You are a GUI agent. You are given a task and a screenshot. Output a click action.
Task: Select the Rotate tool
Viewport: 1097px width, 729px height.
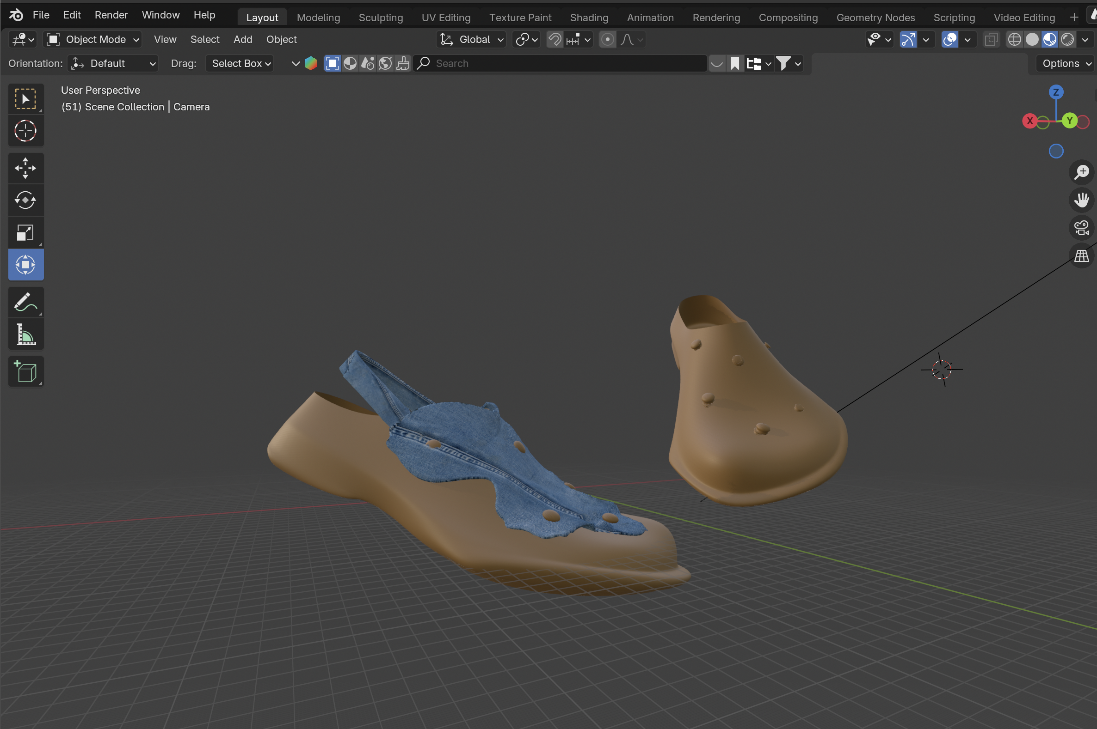pyautogui.click(x=25, y=200)
